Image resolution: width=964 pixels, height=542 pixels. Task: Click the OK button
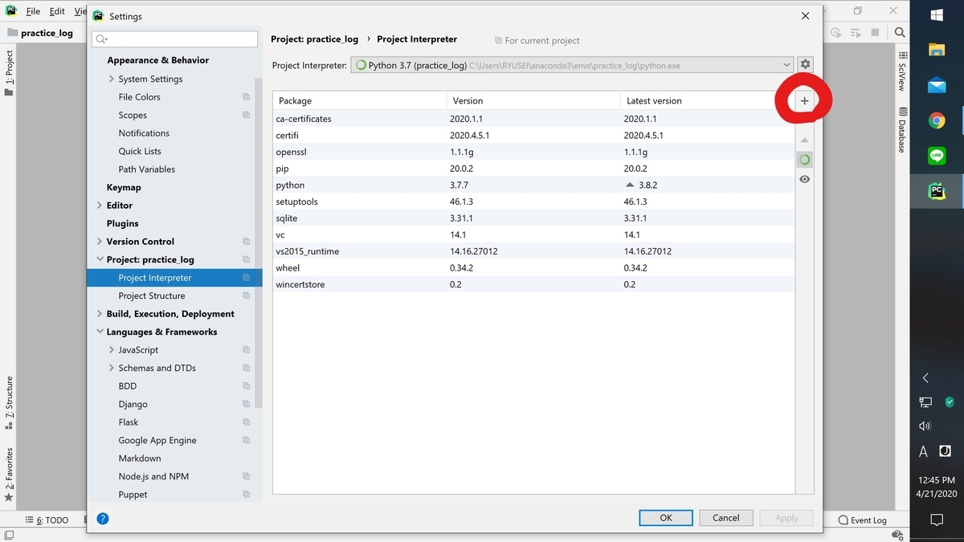click(666, 518)
